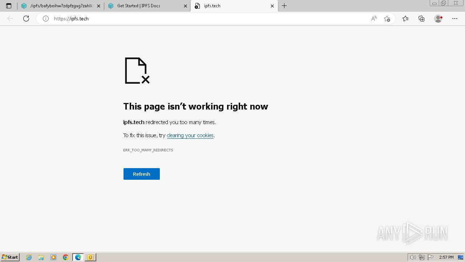Go back with the back arrow
The height and width of the screenshot is (262, 465).
point(10,19)
